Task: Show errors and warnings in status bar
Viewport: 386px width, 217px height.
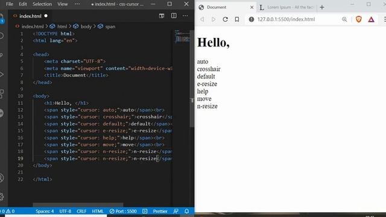Action: pos(8,211)
